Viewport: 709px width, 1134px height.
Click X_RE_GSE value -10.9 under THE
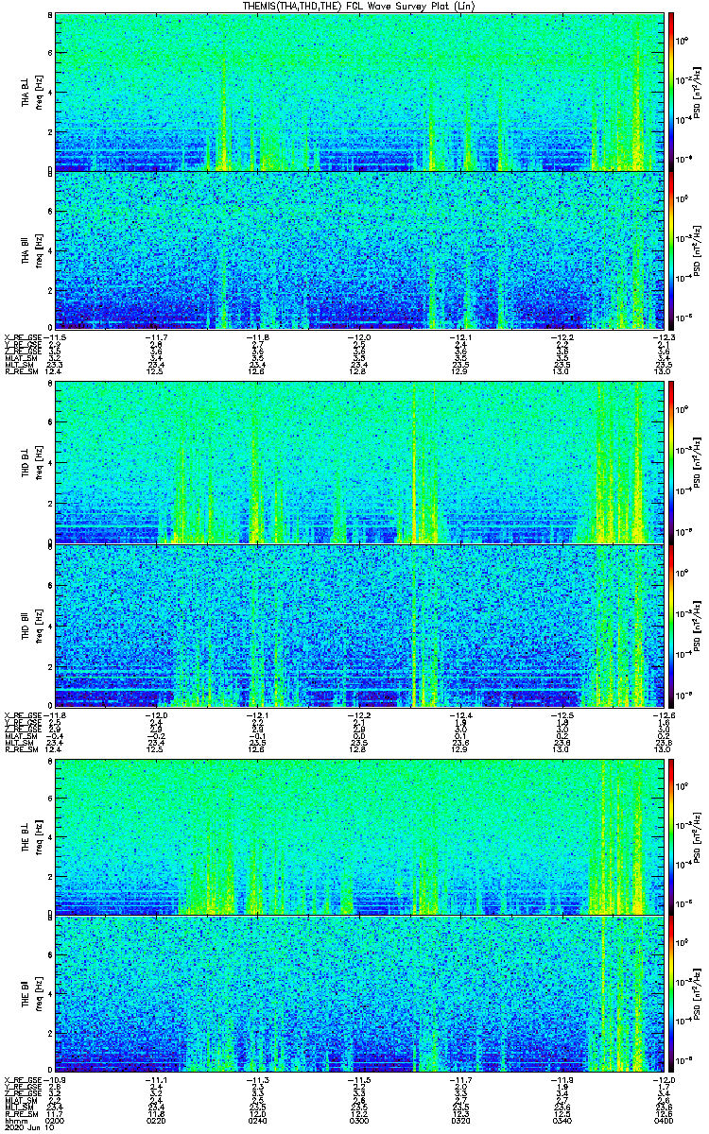[54, 1080]
